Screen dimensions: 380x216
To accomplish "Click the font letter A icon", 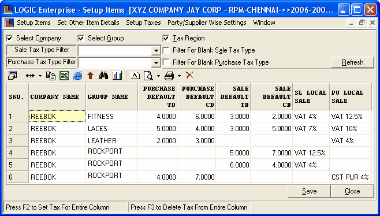I will click(135, 76).
